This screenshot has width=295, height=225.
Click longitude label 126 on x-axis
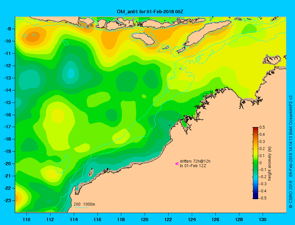[x=215, y=220]
